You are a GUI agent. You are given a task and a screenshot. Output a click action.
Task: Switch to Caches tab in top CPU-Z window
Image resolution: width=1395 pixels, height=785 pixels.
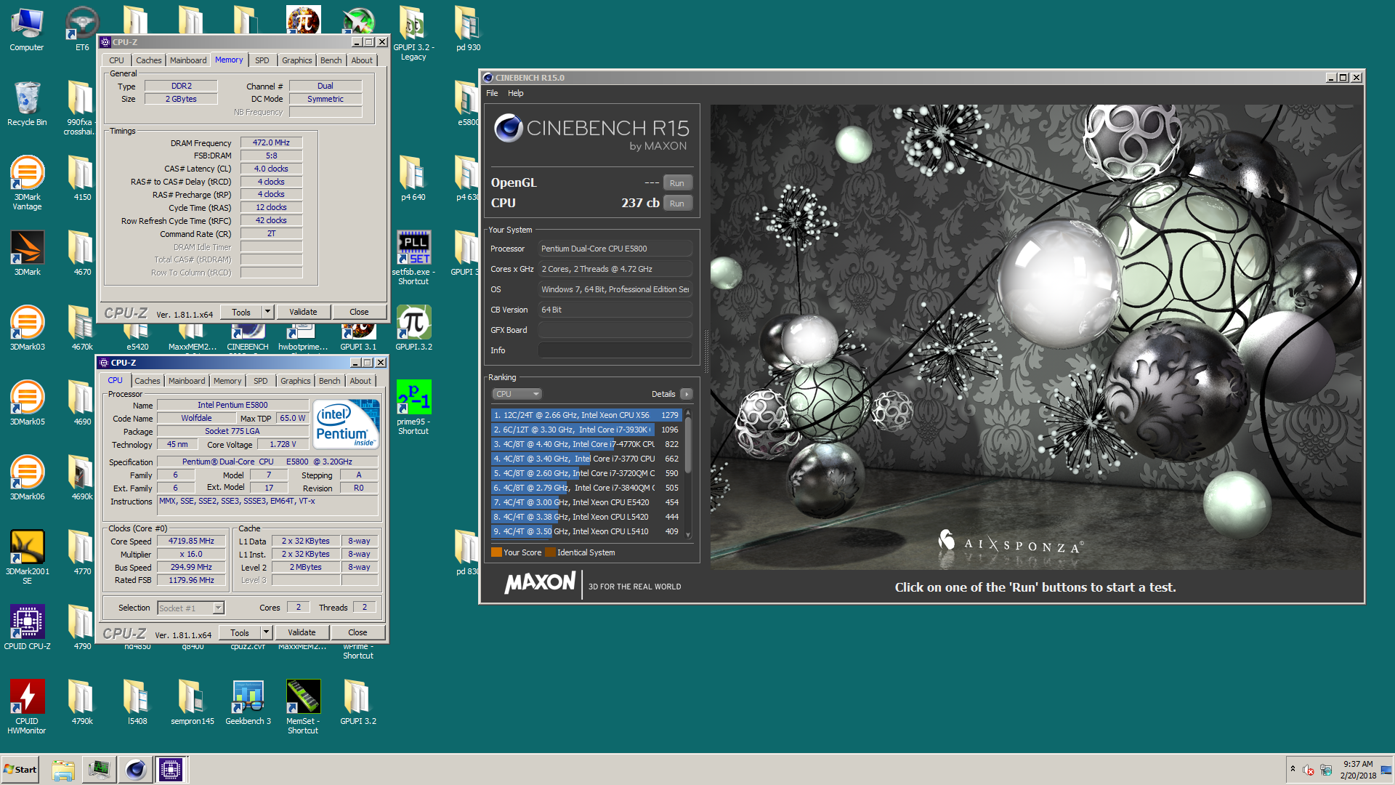(149, 60)
